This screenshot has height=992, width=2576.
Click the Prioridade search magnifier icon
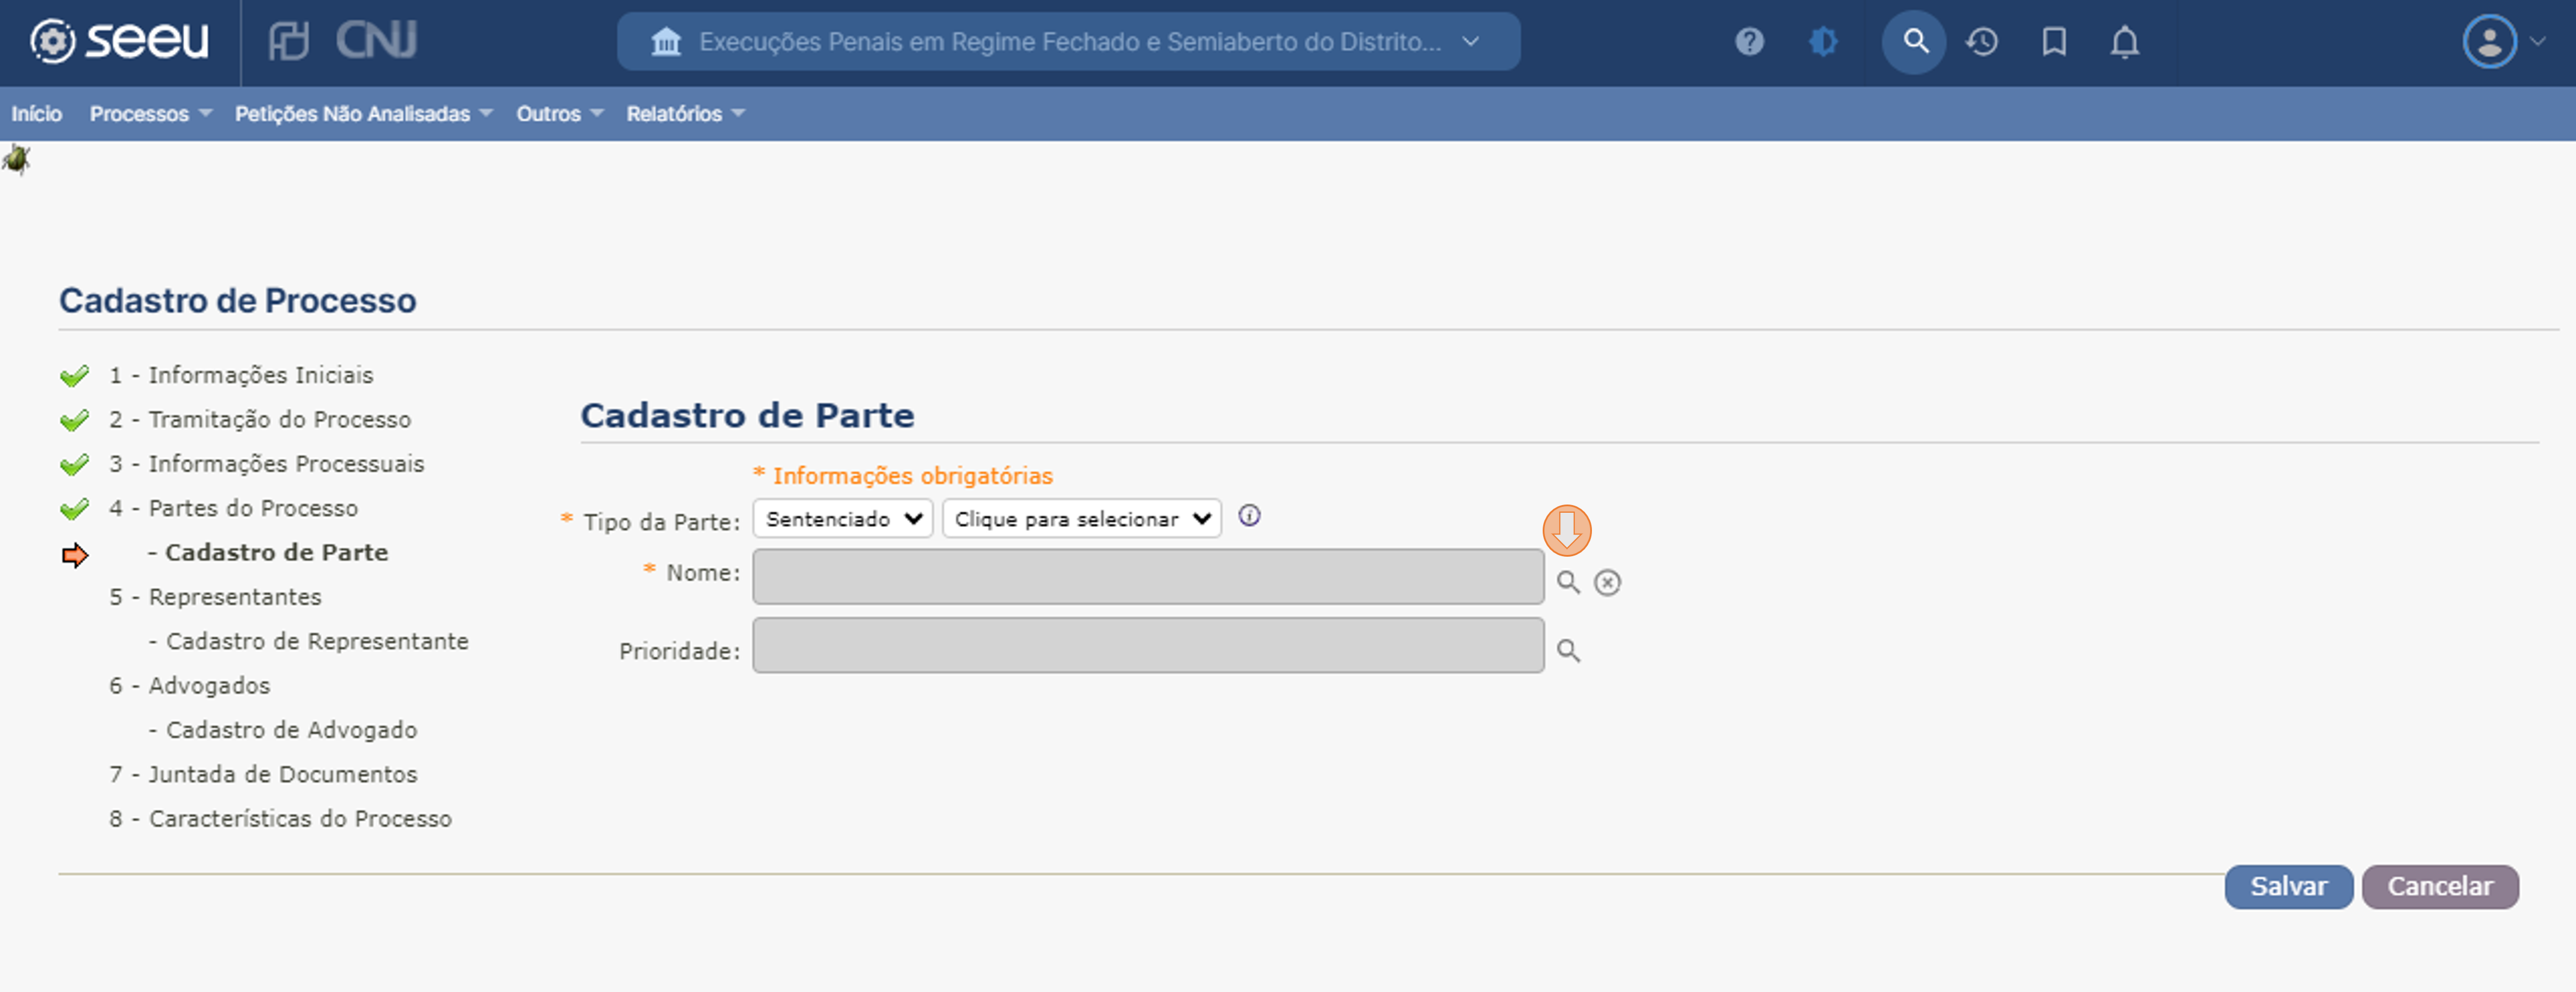(1568, 651)
